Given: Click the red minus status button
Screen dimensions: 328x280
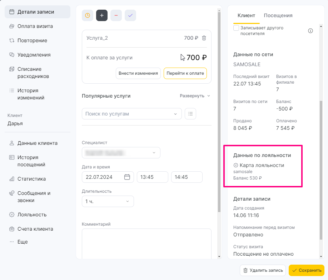Looking at the screenshot, I should (x=116, y=15).
